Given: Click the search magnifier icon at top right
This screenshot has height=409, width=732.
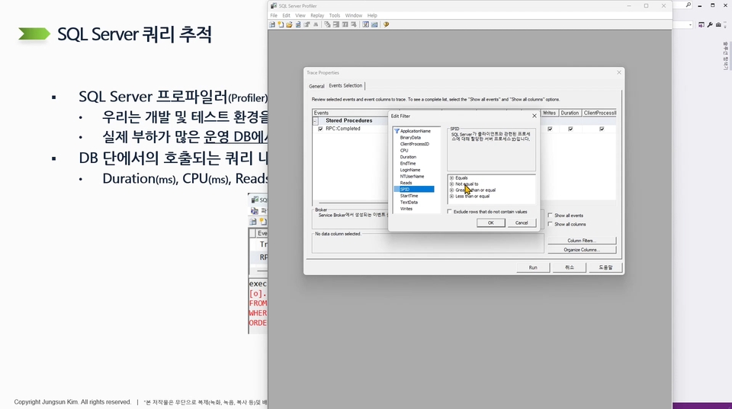Looking at the screenshot, I should coord(688,5).
